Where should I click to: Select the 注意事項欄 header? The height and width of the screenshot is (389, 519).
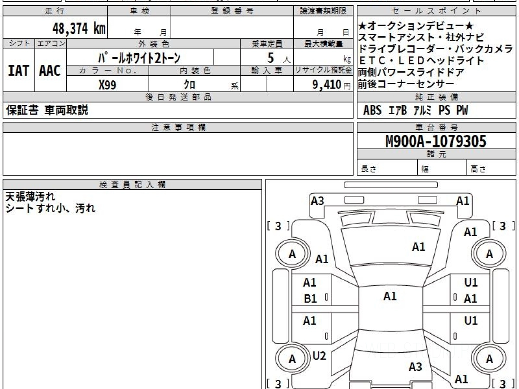pos(178,128)
